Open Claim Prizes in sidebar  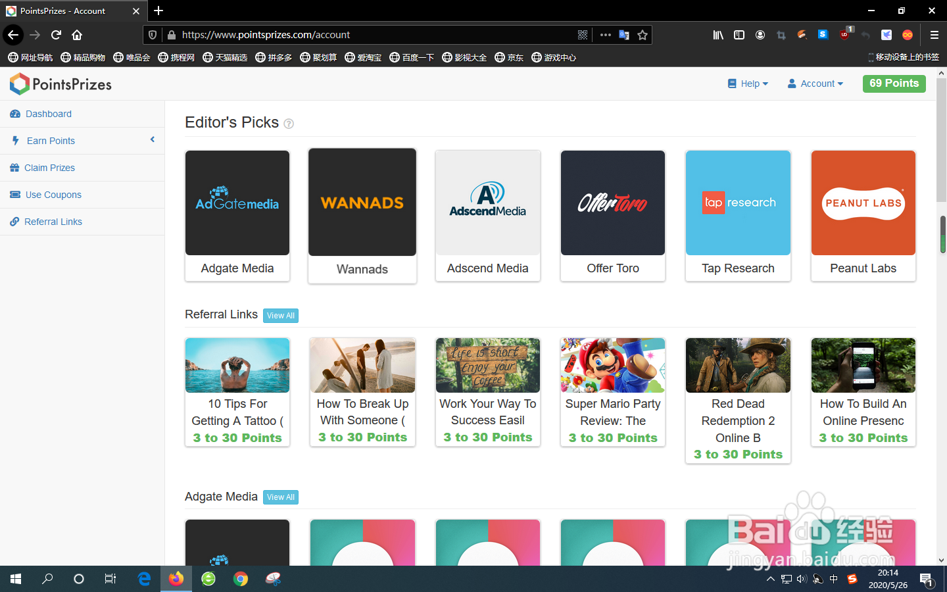tap(82, 168)
